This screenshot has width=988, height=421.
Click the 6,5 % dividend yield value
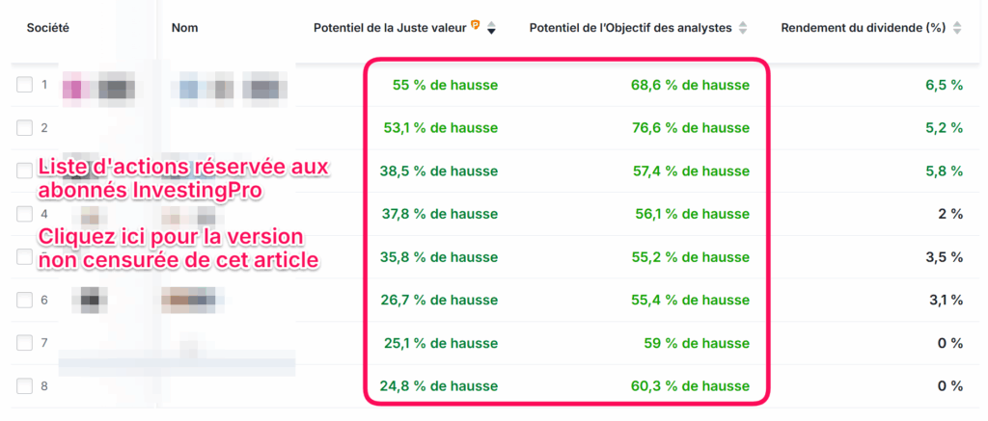pyautogui.click(x=944, y=86)
